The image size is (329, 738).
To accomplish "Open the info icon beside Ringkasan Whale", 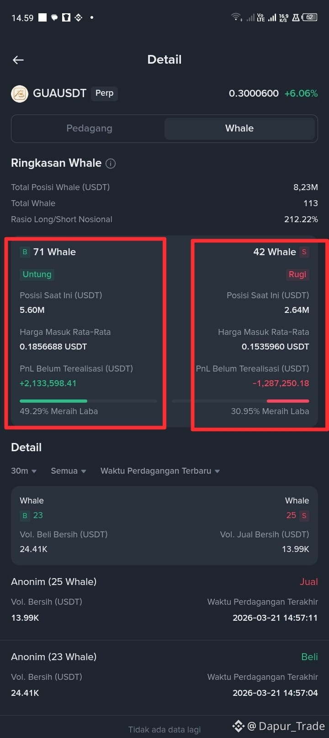I will [x=111, y=164].
